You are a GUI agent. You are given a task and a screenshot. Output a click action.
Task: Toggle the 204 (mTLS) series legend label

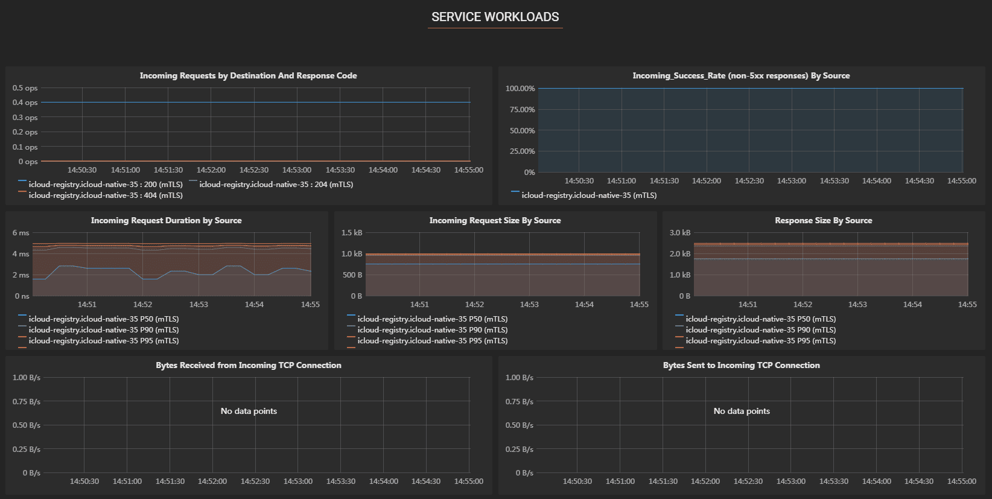(276, 185)
